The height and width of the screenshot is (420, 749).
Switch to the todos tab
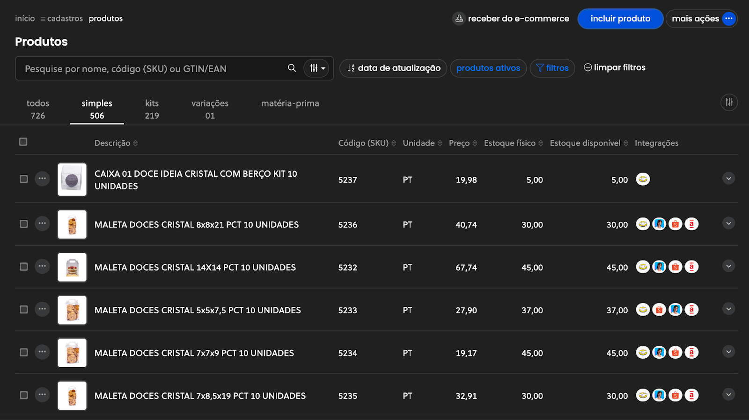[38, 109]
